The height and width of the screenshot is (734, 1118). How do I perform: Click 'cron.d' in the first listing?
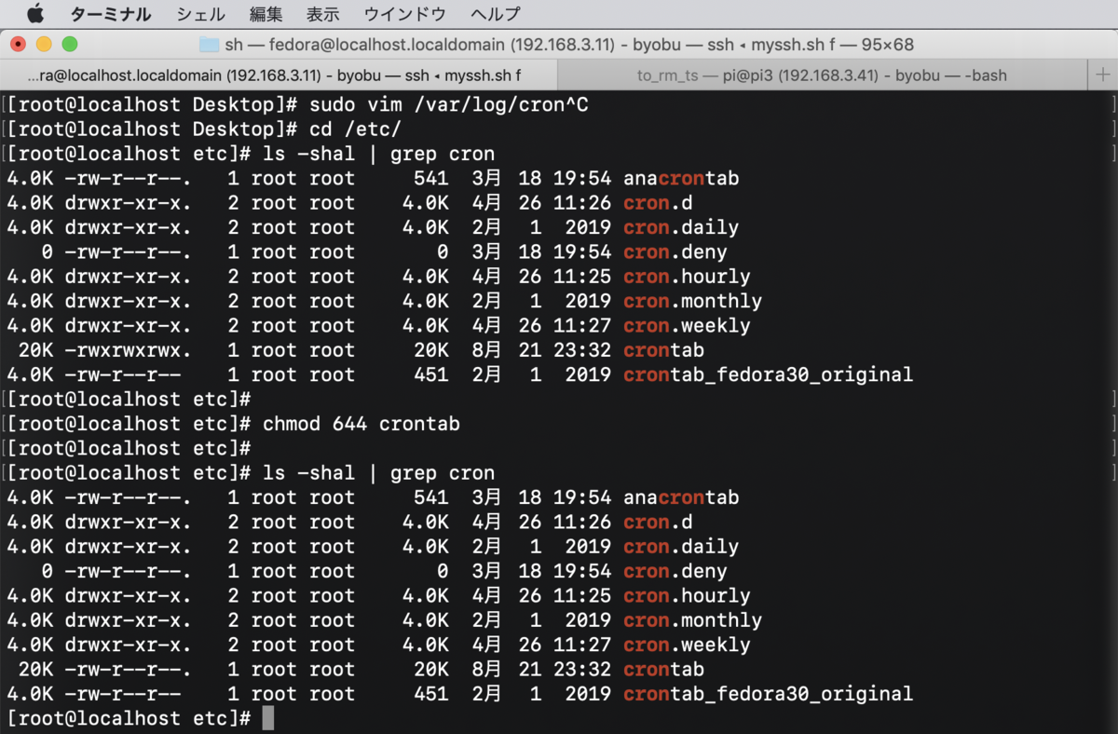658,203
